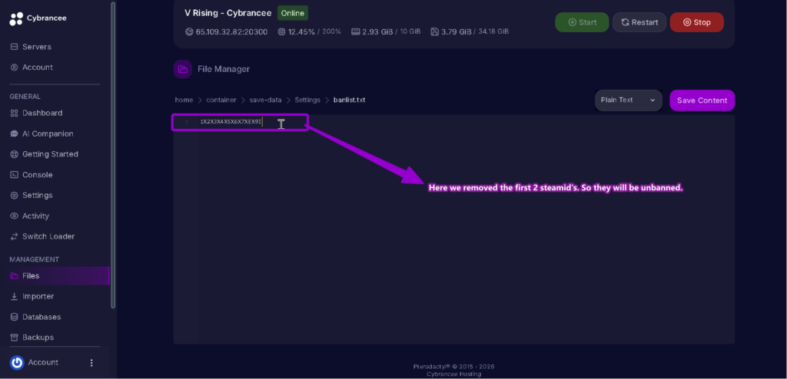This screenshot has height=379, width=787.
Task: Click the Account user icon under Servers
Action: coord(14,68)
